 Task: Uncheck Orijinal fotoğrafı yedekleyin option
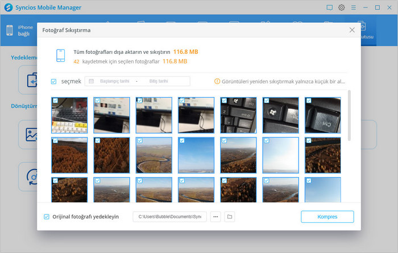[x=47, y=217]
